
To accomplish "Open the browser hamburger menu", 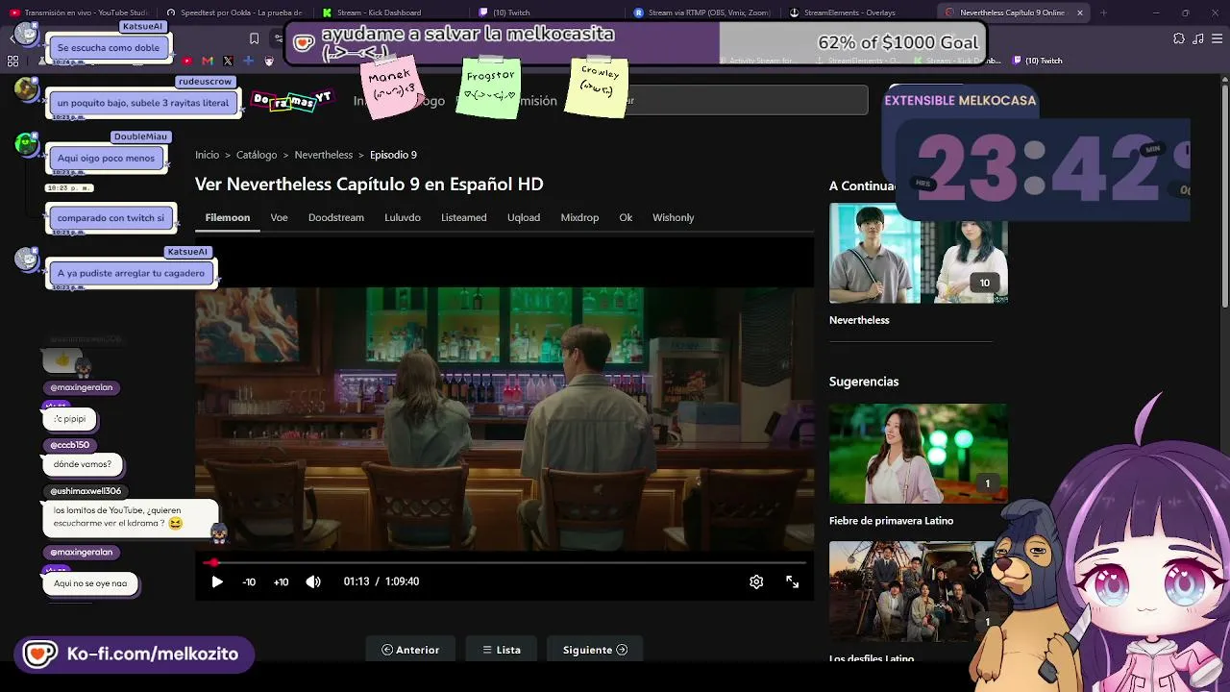I will 1218,38.
